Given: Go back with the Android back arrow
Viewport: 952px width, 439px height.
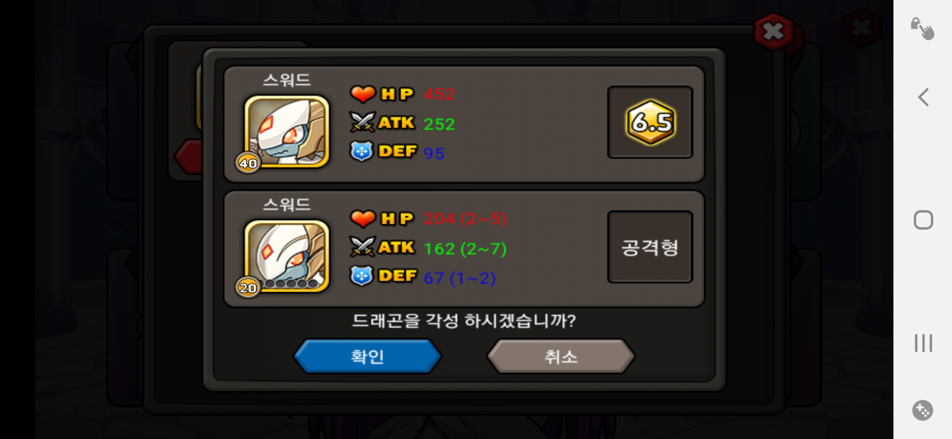Looking at the screenshot, I should tap(923, 97).
